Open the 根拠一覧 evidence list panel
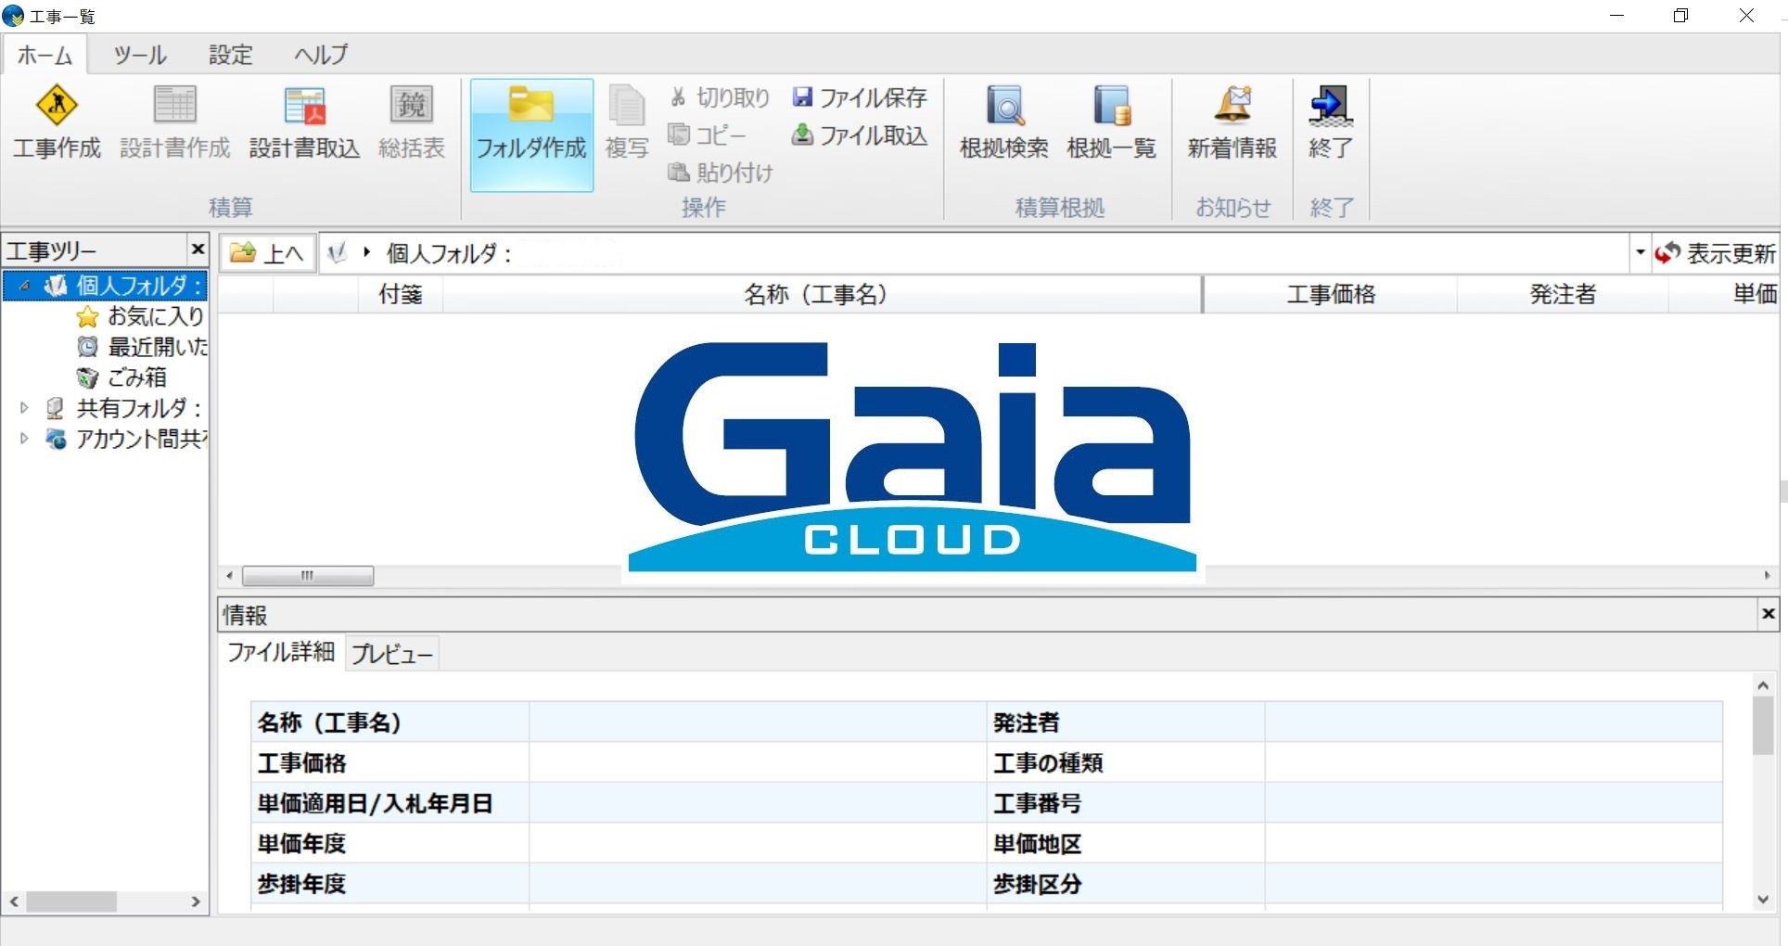The image size is (1788, 946). point(1113,123)
